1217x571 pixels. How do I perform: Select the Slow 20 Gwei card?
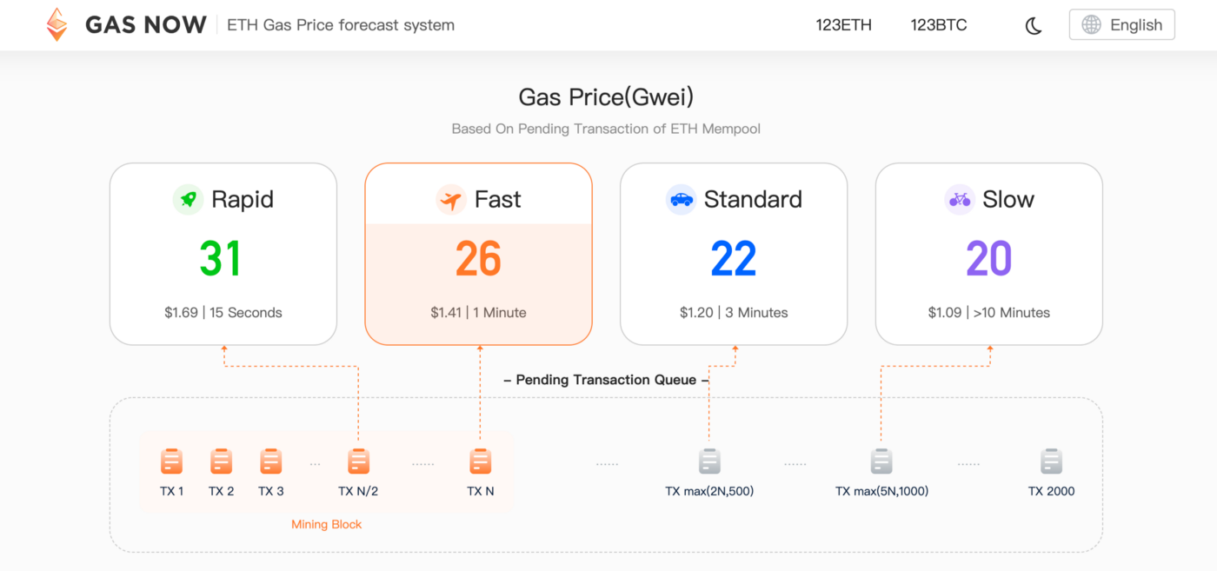(x=989, y=254)
